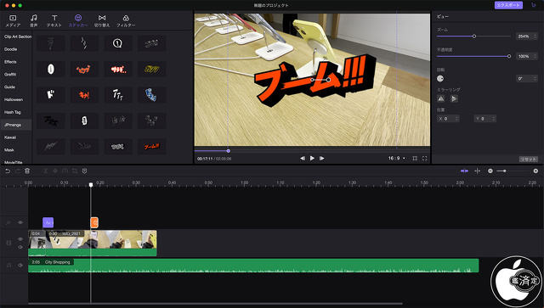Open the 音声 audio tab
The height and width of the screenshot is (308, 544).
click(34, 20)
